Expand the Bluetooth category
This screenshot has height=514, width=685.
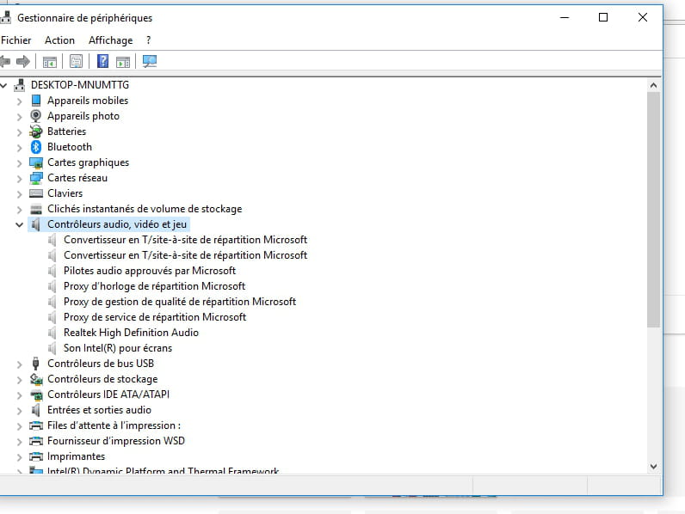pyautogui.click(x=19, y=148)
